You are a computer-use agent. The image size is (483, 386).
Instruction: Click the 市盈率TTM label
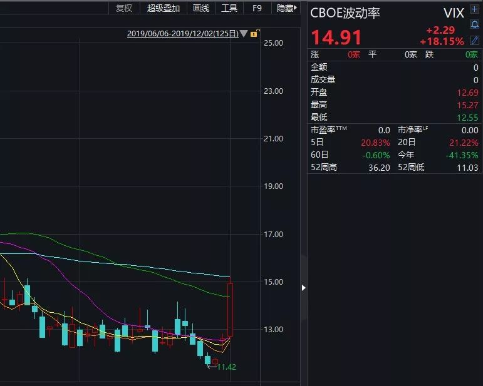(x=329, y=130)
